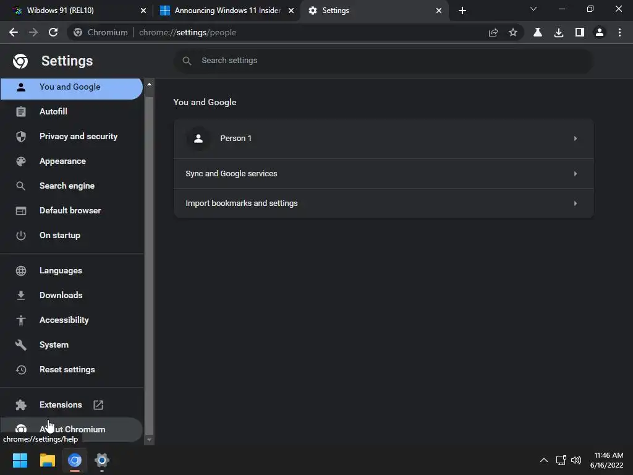Open About Chromium page
This screenshot has height=475, width=633.
click(72, 429)
